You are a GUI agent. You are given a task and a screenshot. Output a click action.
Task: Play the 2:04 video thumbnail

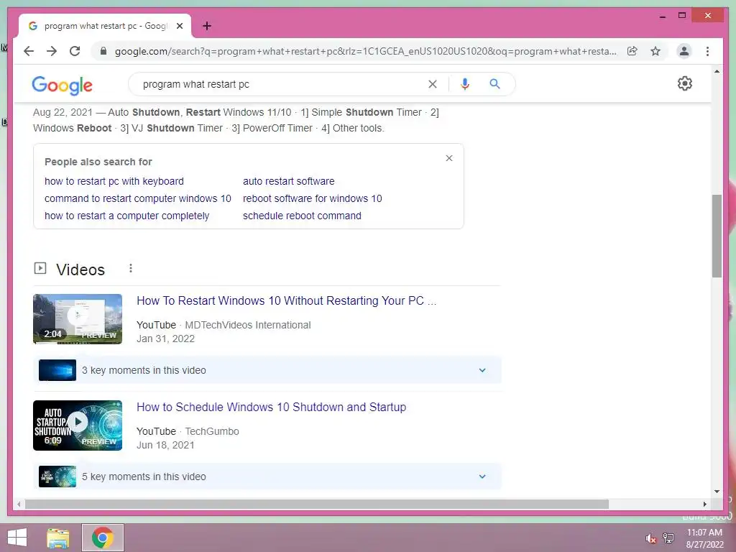click(78, 319)
